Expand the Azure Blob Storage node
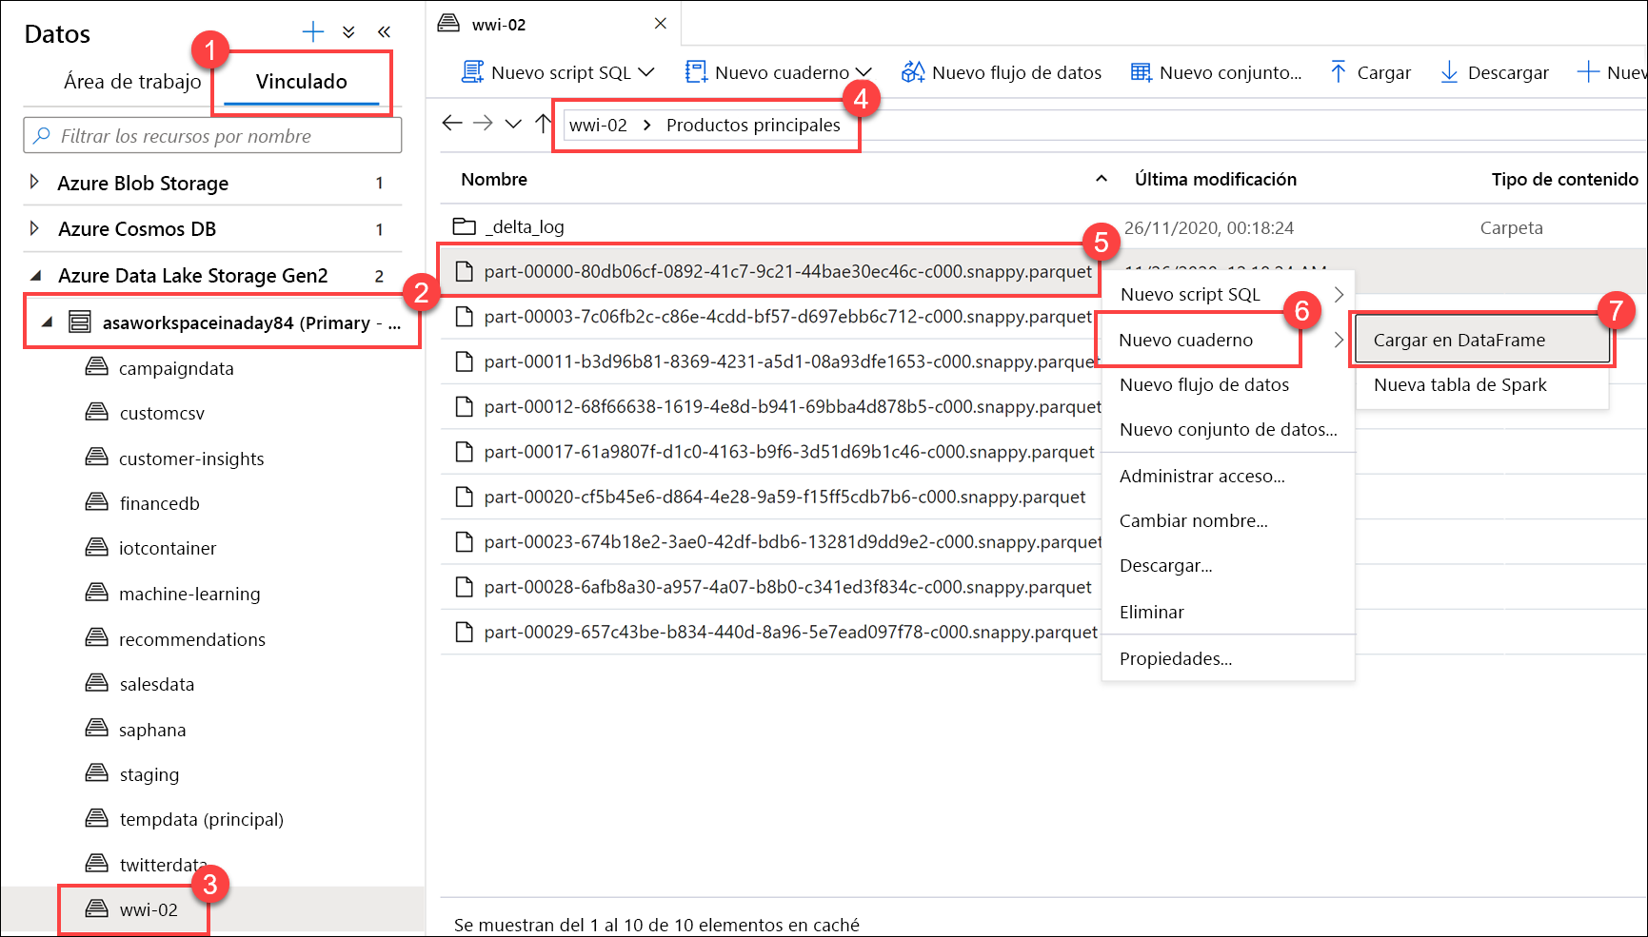 34,182
